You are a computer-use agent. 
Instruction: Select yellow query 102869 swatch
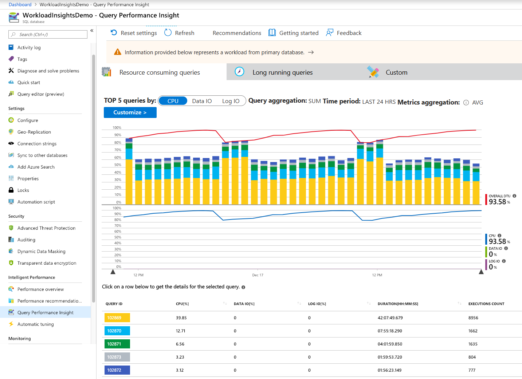tap(117, 318)
